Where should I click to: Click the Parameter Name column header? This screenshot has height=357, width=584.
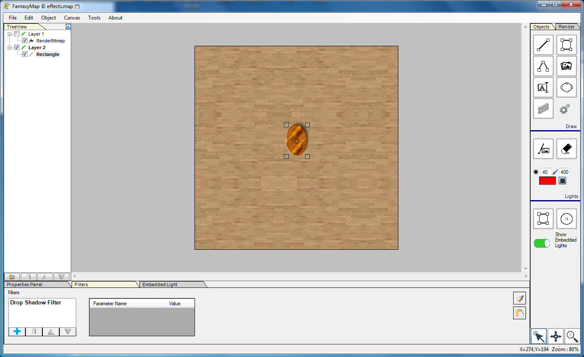[128, 304]
